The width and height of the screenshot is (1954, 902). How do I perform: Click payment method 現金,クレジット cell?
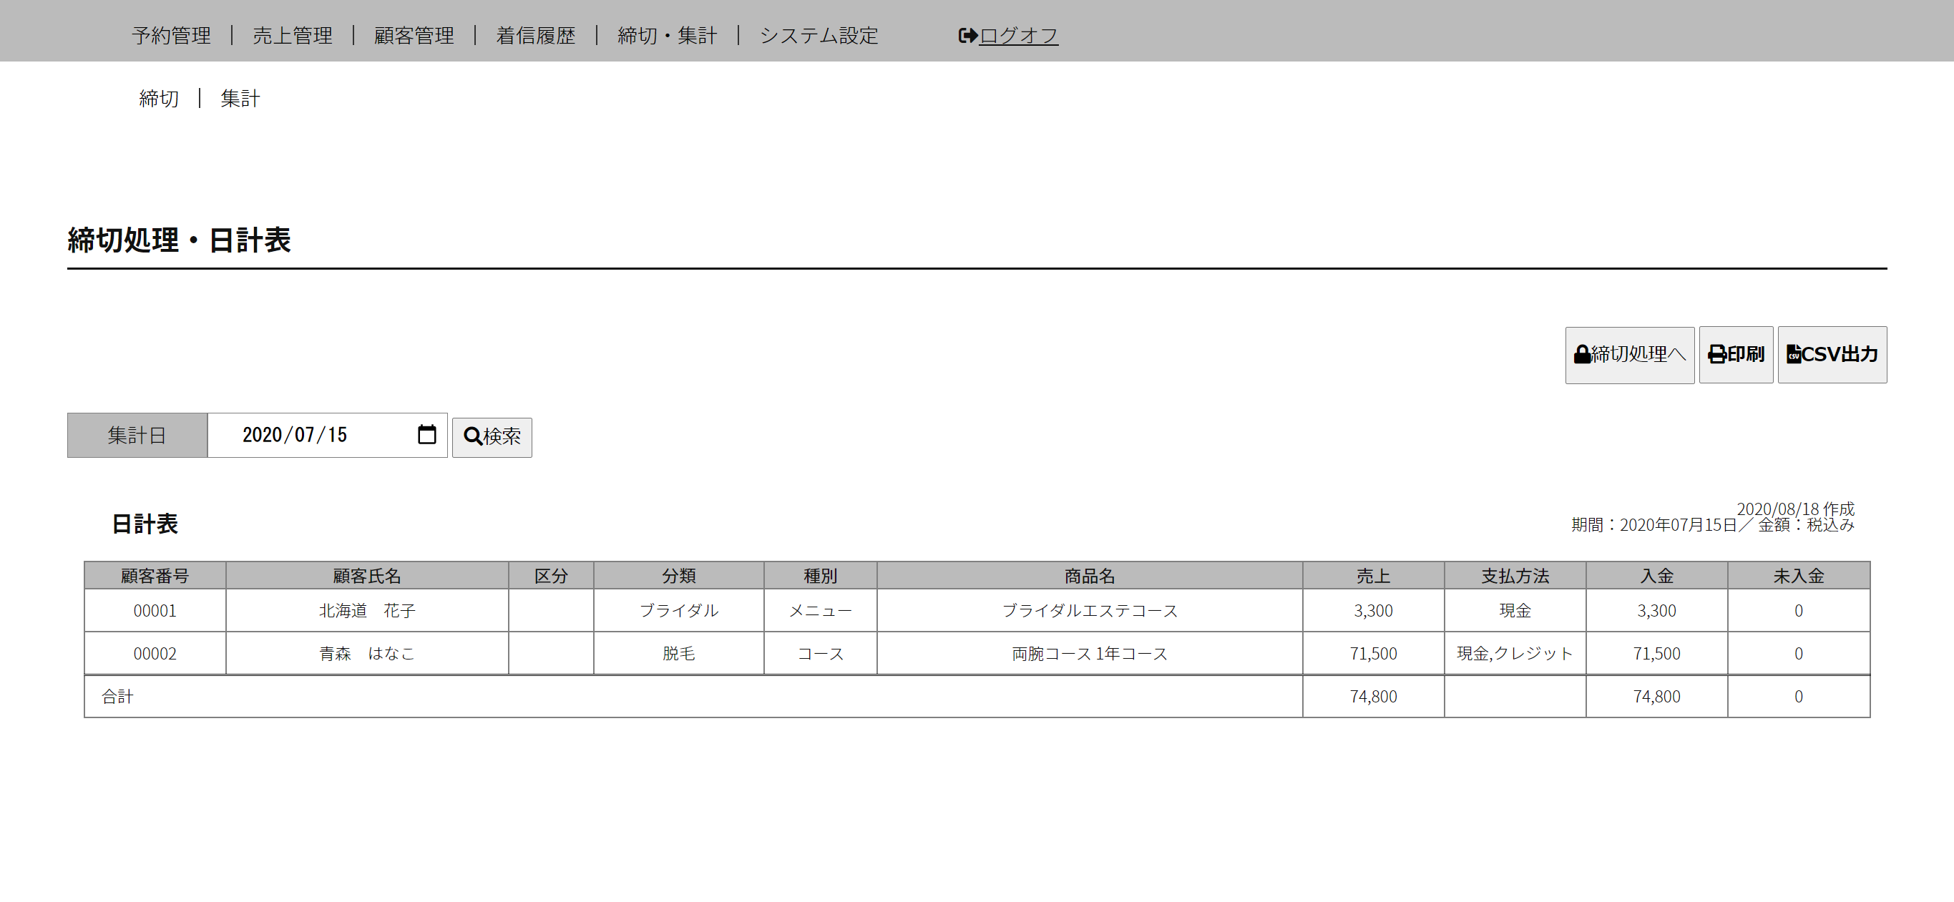click(x=1515, y=653)
